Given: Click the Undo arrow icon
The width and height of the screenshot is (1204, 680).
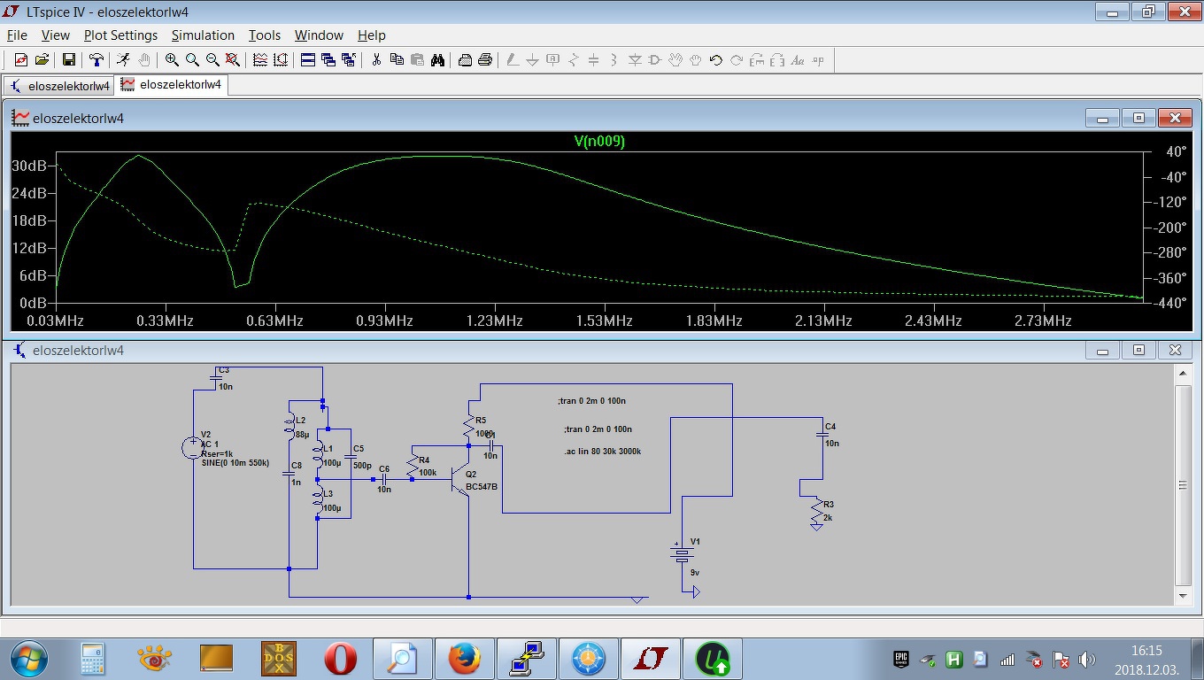Looking at the screenshot, I should (x=716, y=60).
